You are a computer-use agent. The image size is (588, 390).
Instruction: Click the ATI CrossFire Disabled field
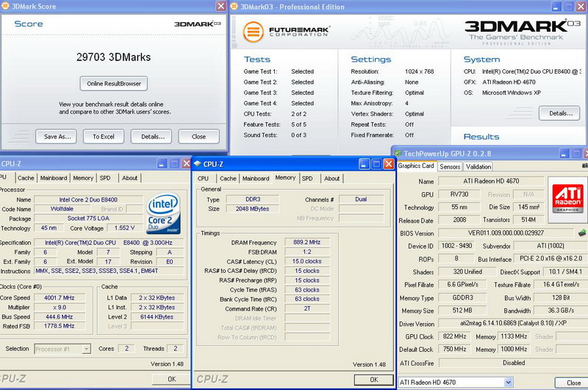tap(513, 363)
